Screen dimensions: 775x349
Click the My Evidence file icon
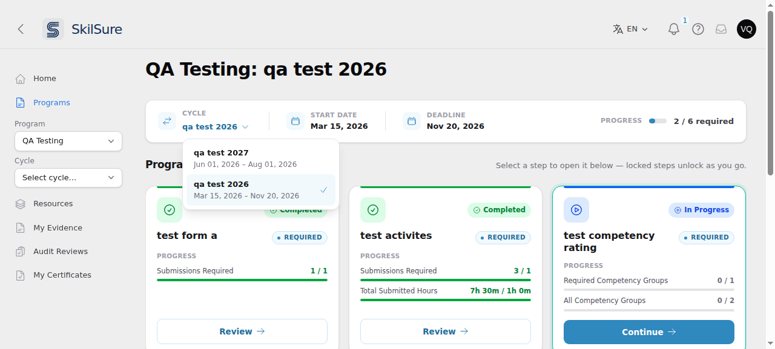[21, 228]
